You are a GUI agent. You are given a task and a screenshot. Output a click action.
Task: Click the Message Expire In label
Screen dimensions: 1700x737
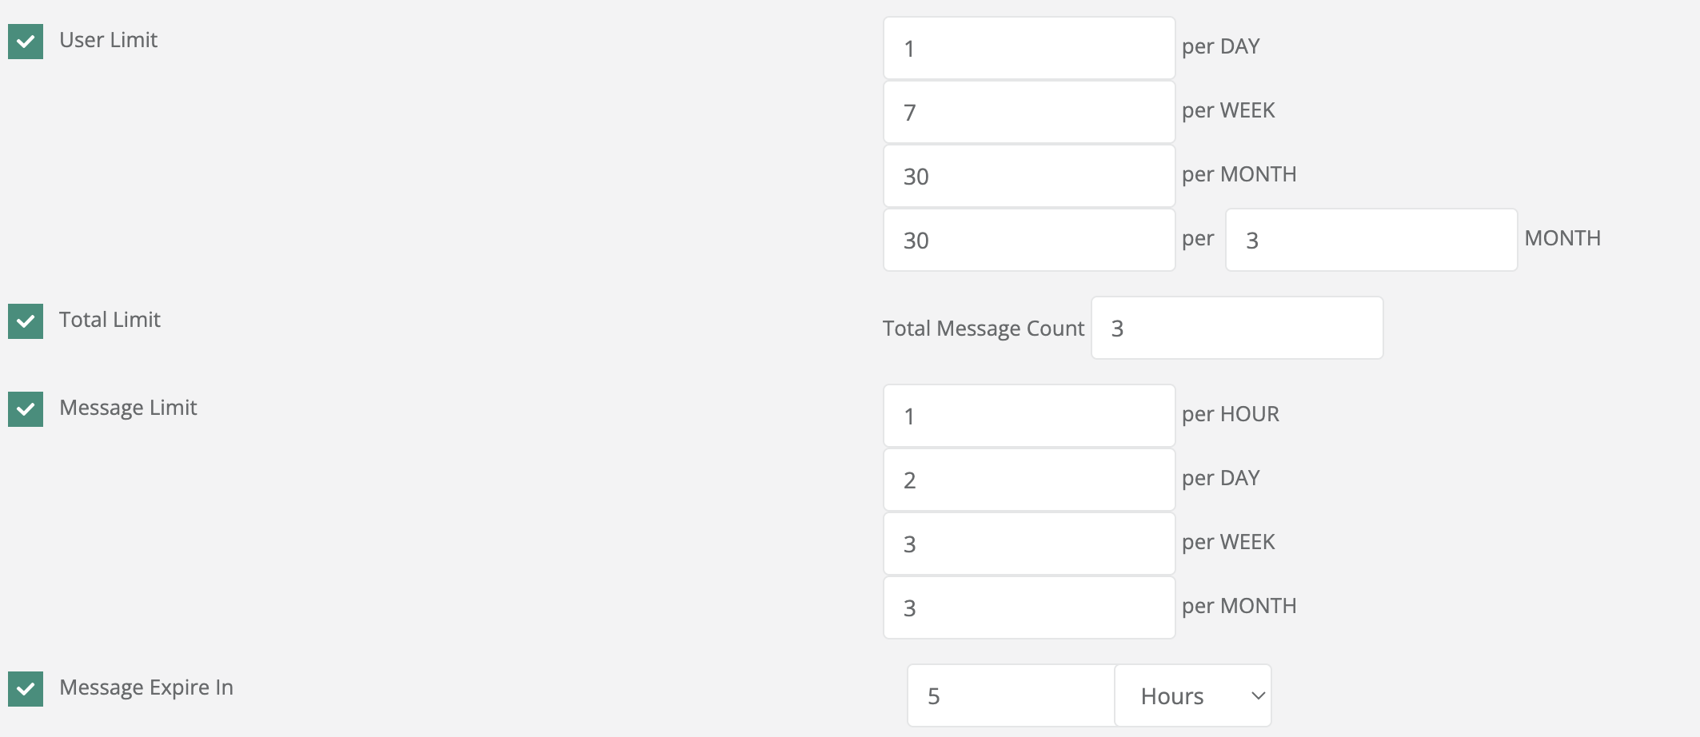pyautogui.click(x=146, y=687)
